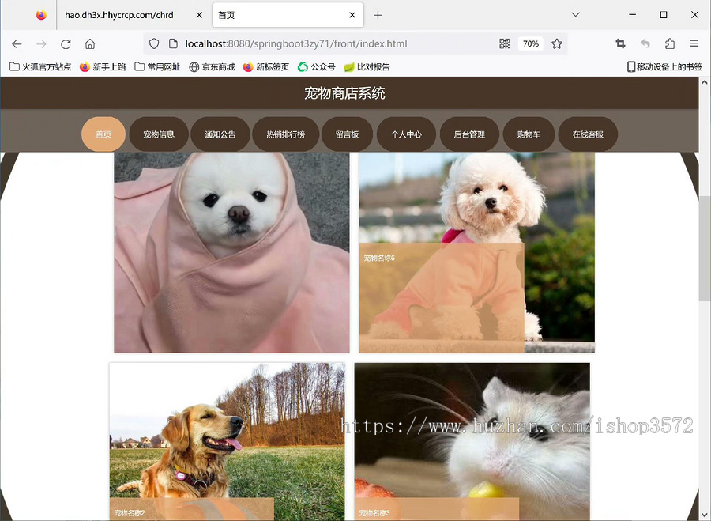This screenshot has height=521, width=711.
Task: Go to 个人中心 page
Action: pyautogui.click(x=406, y=134)
